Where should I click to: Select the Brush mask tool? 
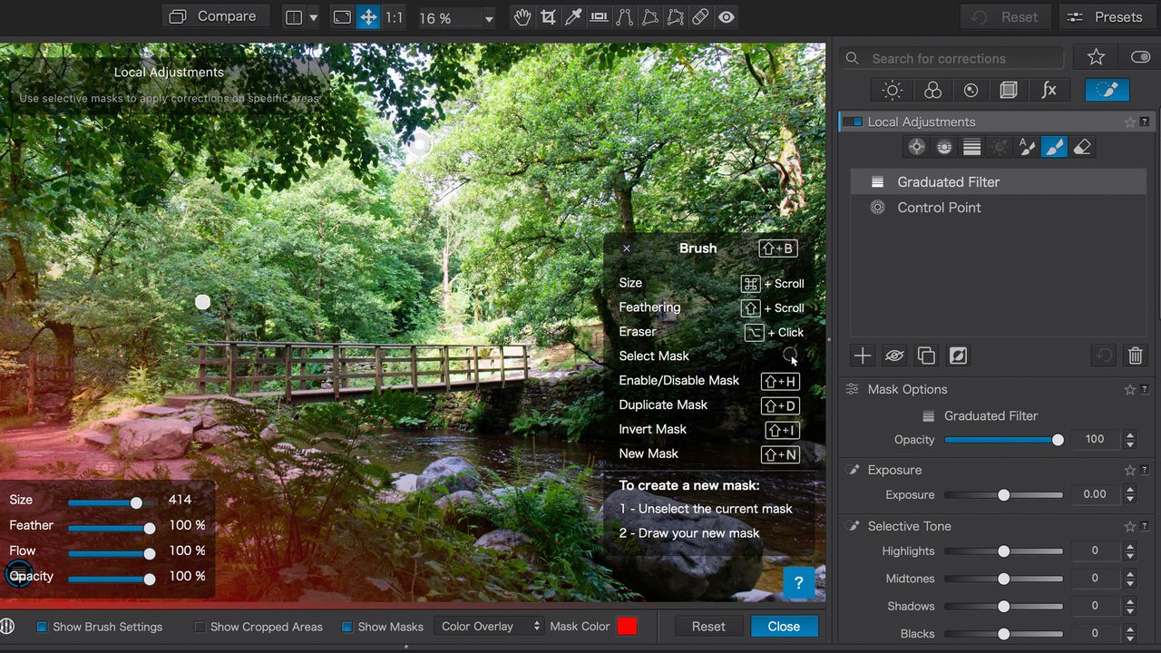[1054, 147]
